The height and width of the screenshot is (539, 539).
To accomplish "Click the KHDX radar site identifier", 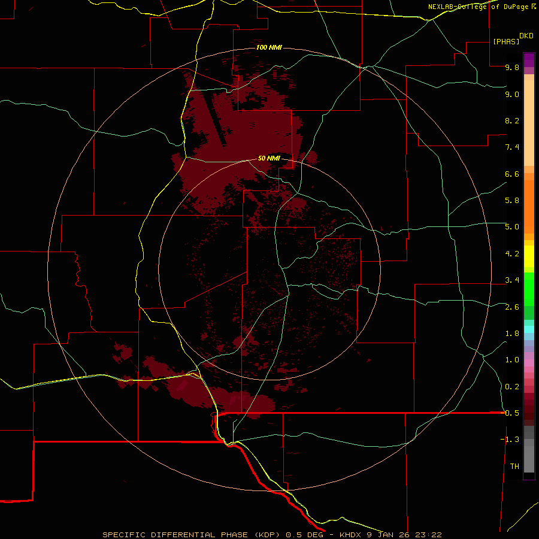I will (x=350, y=535).
